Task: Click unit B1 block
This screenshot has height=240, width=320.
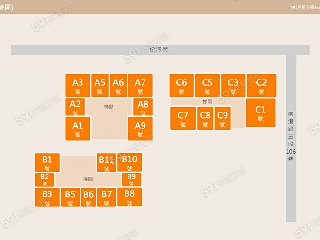Action: (x=47, y=162)
